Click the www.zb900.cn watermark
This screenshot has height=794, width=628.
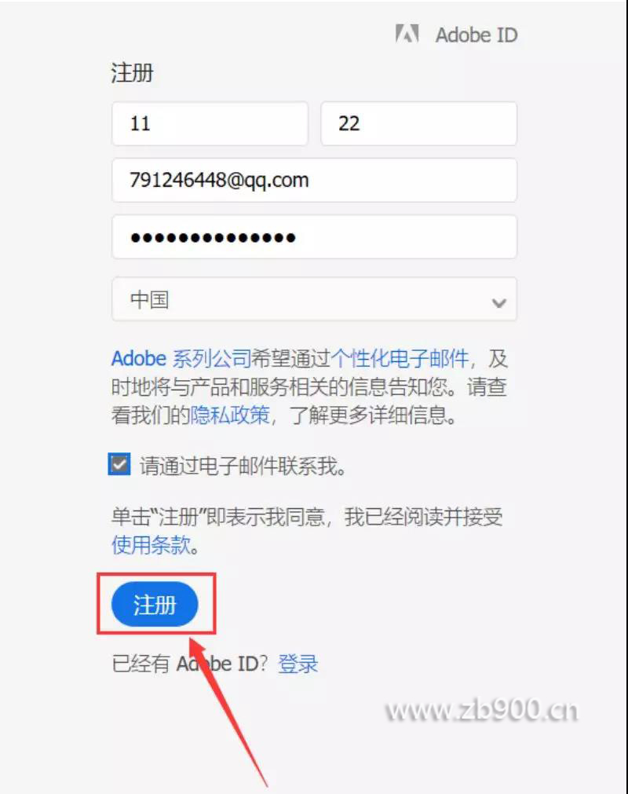(481, 710)
